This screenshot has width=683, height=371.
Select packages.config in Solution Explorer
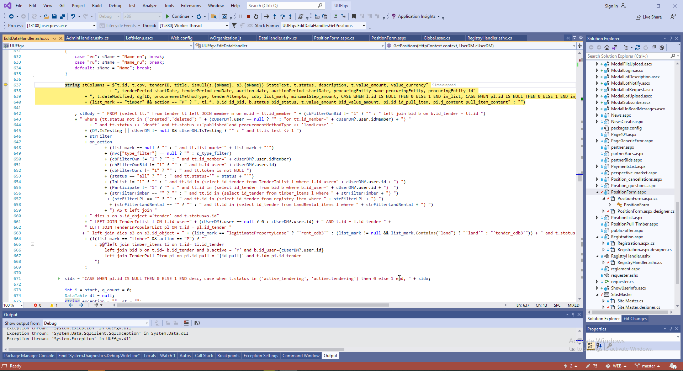pyautogui.click(x=626, y=128)
